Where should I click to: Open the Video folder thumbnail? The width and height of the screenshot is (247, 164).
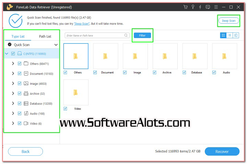coord(76,92)
